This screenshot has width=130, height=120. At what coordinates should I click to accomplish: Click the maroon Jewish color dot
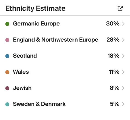7,88
